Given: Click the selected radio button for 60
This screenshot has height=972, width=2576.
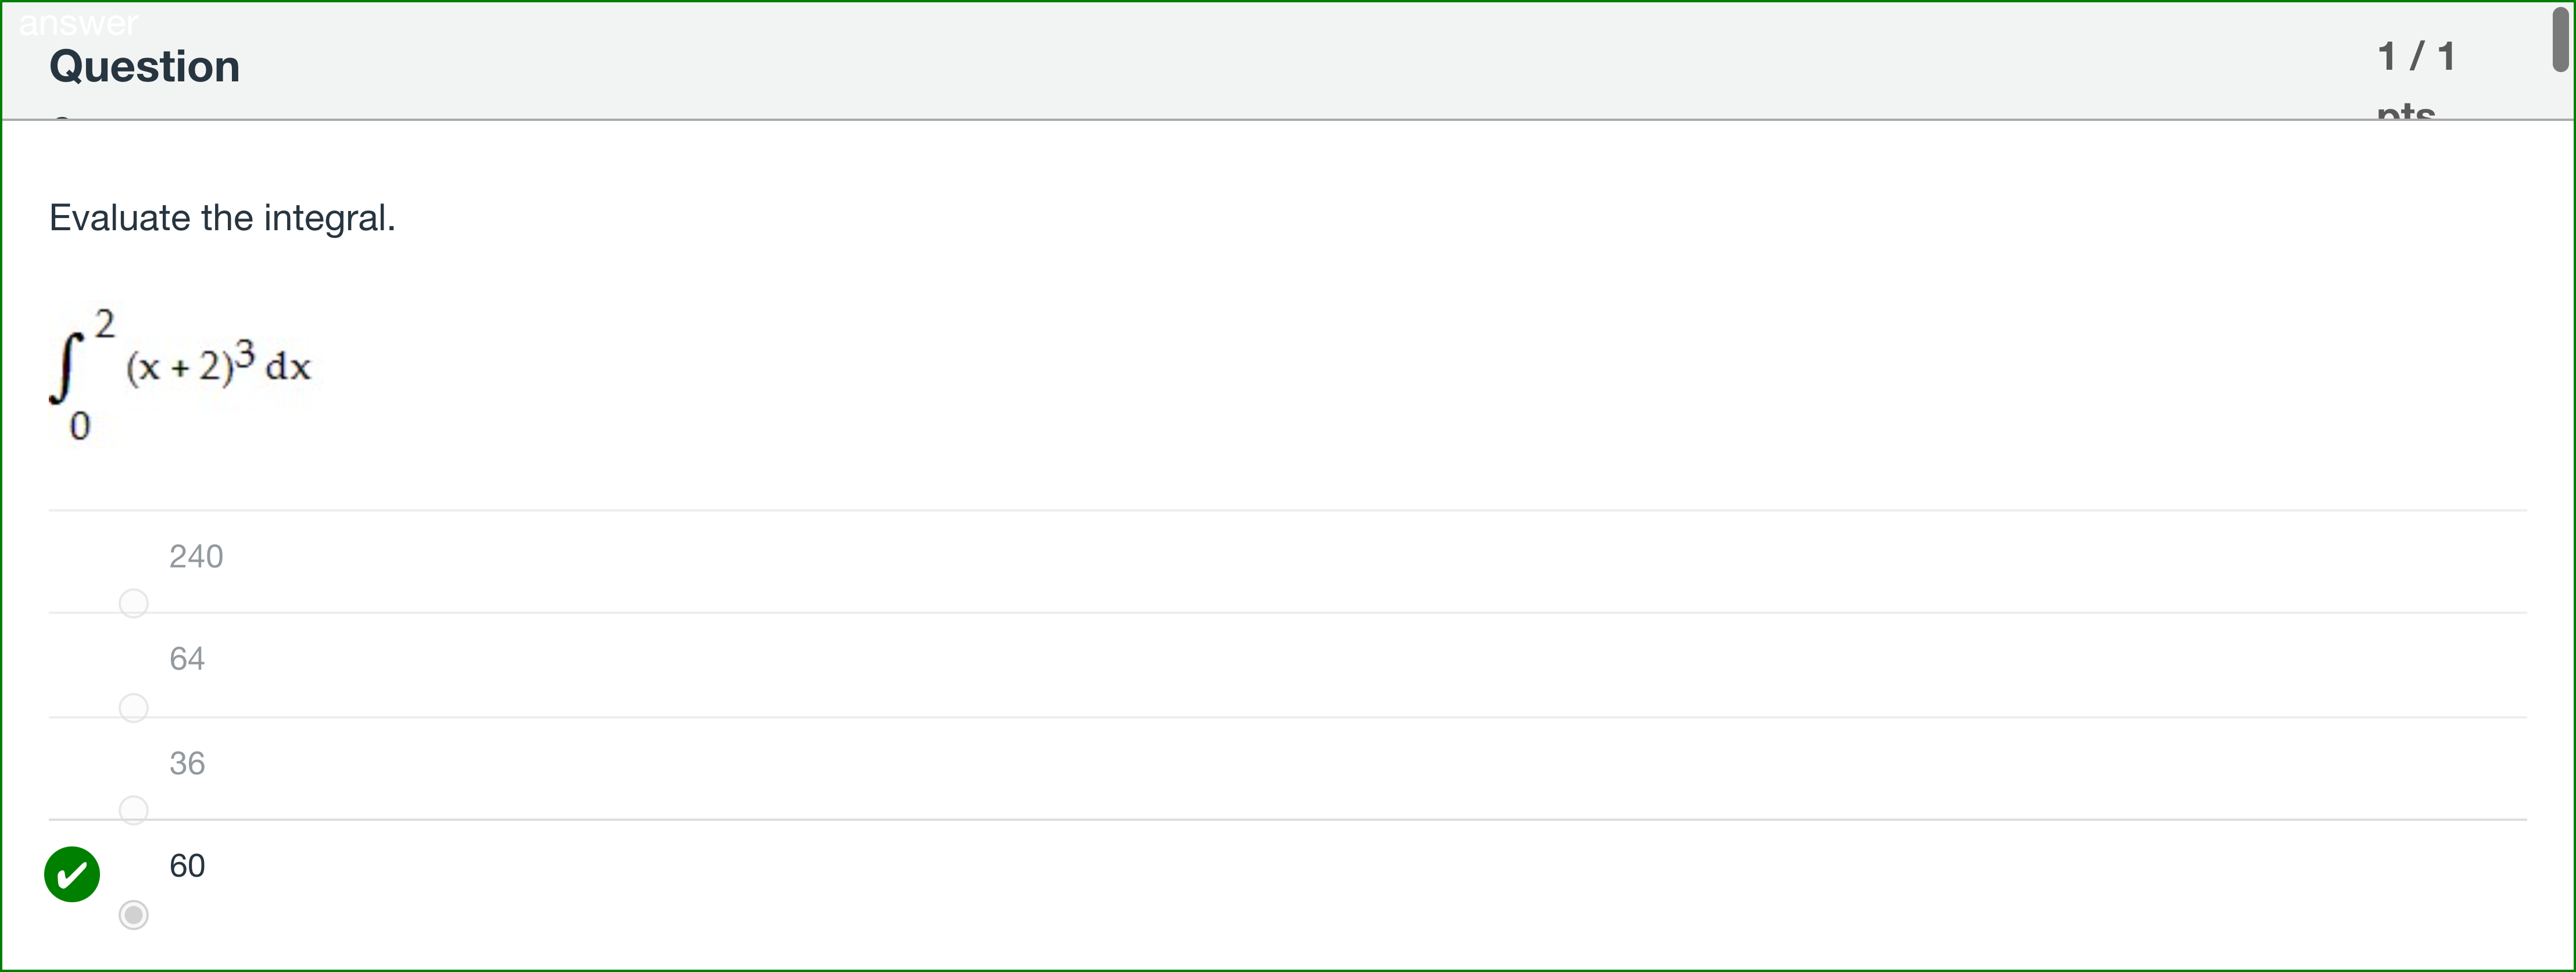Looking at the screenshot, I should point(133,914).
